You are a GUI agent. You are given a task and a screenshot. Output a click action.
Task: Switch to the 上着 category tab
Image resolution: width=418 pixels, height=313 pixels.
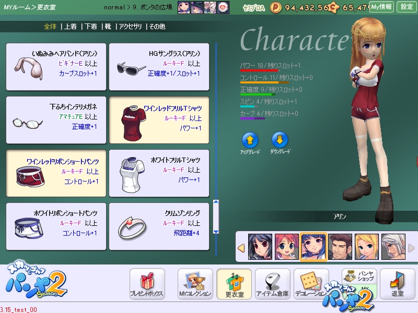[x=69, y=27]
